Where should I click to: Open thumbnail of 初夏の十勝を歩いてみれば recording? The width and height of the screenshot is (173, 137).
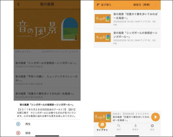point(103,19)
